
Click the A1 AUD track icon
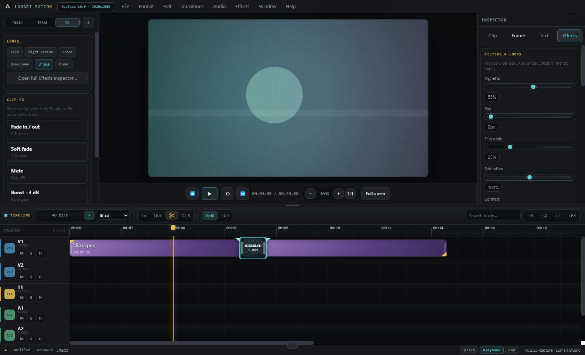10,315
